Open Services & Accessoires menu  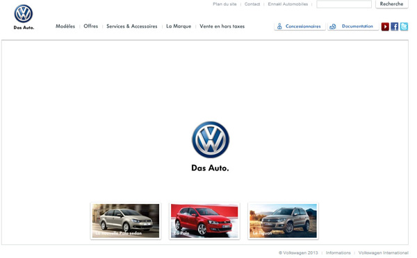click(x=132, y=26)
